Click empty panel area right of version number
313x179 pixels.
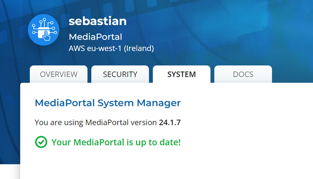pyautogui.click(x=244, y=122)
